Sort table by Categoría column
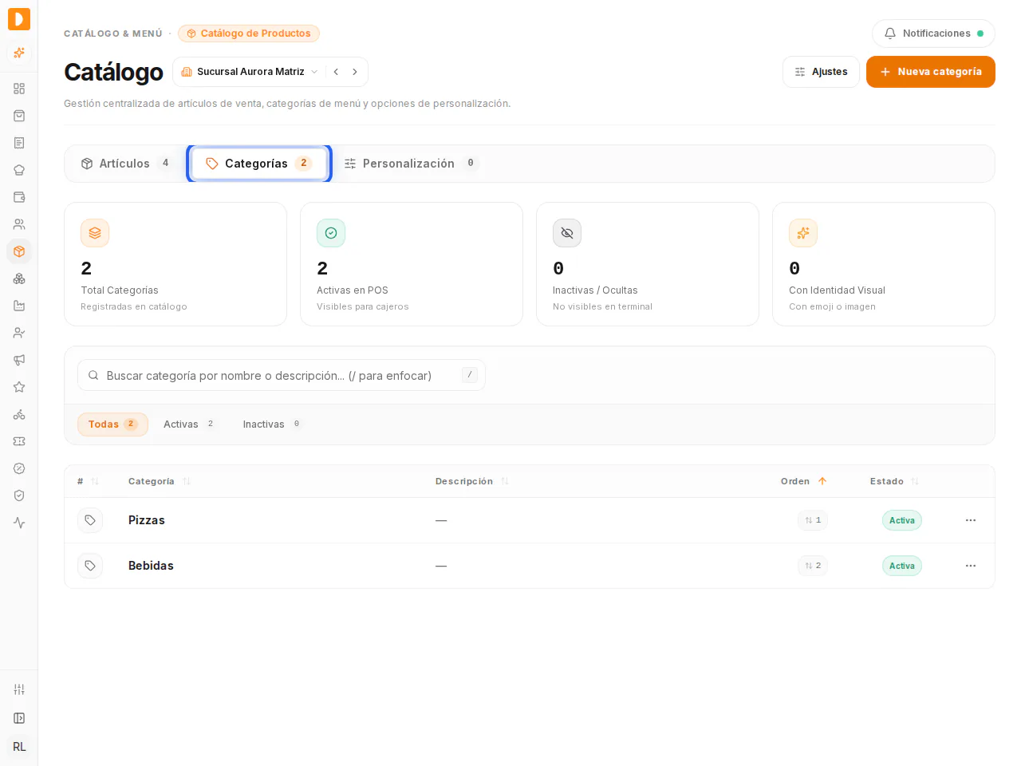The height and width of the screenshot is (766, 1021). coord(160,481)
